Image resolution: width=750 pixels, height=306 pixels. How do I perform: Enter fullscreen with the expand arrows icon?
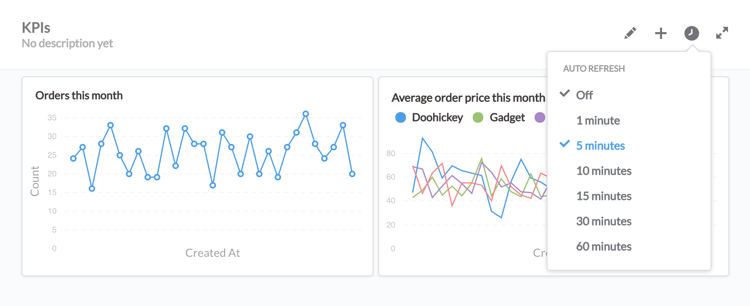point(722,33)
